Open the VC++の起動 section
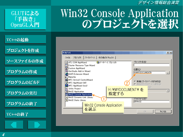 [25, 39]
